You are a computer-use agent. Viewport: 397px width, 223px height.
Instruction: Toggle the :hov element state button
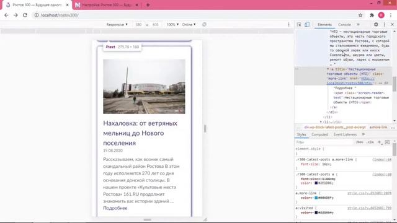pyautogui.click(x=360, y=142)
